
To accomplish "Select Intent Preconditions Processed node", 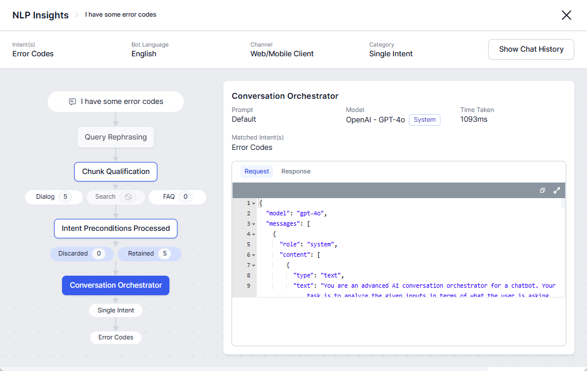I will [115, 229].
